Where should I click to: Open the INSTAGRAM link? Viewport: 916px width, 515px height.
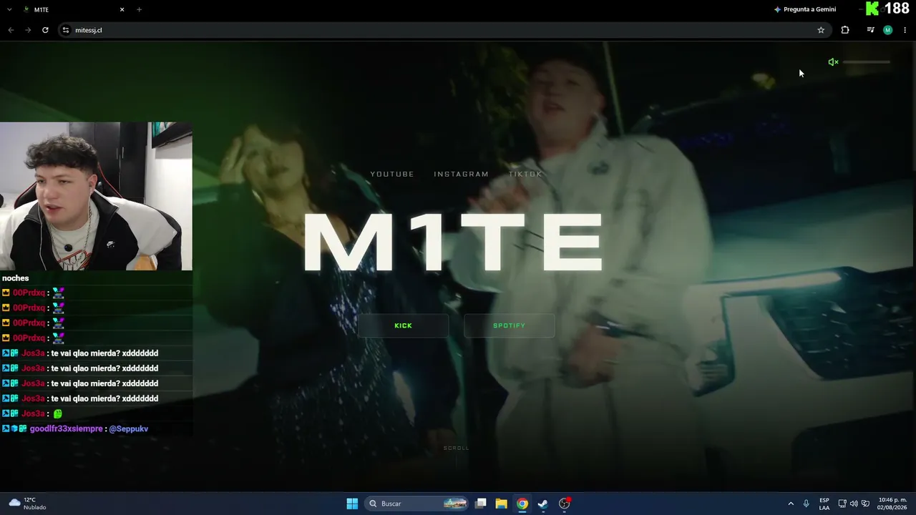pos(461,174)
